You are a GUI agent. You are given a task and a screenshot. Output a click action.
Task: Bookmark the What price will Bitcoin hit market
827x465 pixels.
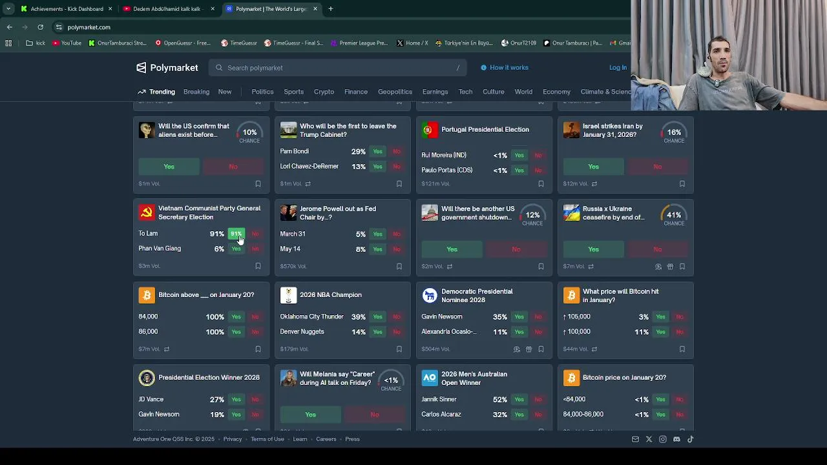tap(682, 349)
